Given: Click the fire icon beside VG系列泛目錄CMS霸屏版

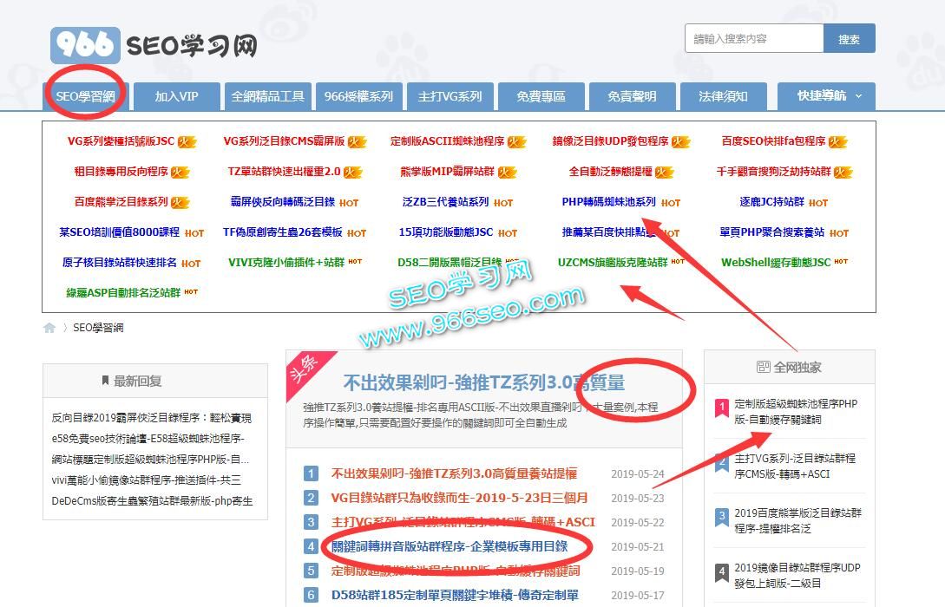Looking at the screenshot, I should coord(357,142).
